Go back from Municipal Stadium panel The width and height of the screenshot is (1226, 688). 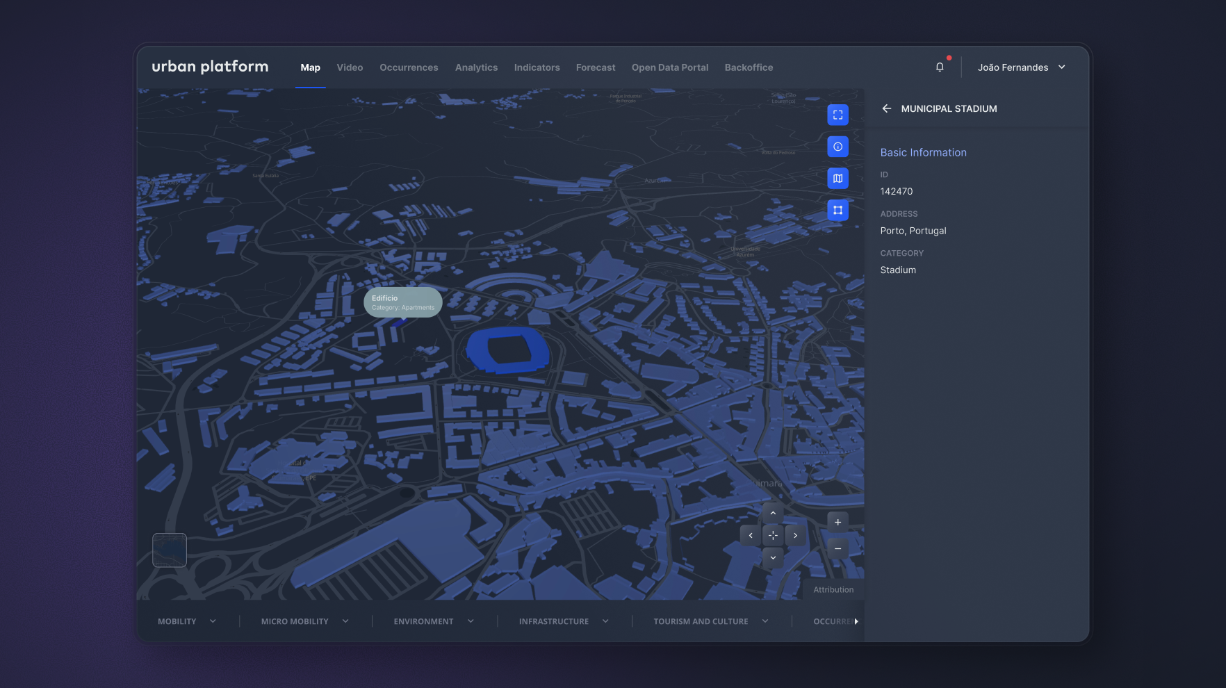point(886,108)
